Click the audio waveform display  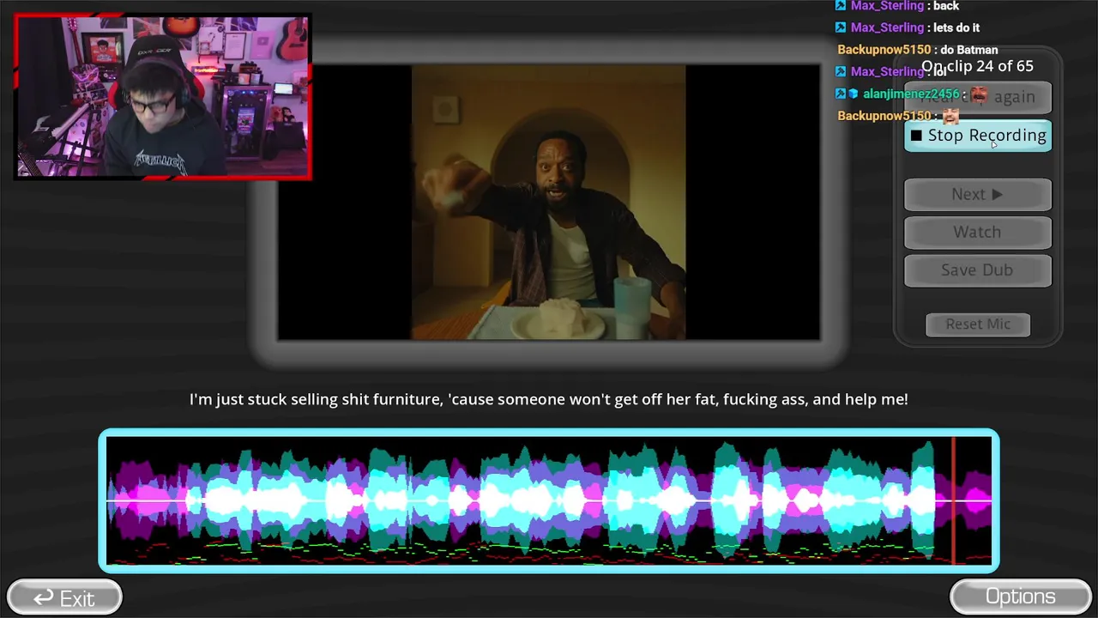pyautogui.click(x=549, y=501)
